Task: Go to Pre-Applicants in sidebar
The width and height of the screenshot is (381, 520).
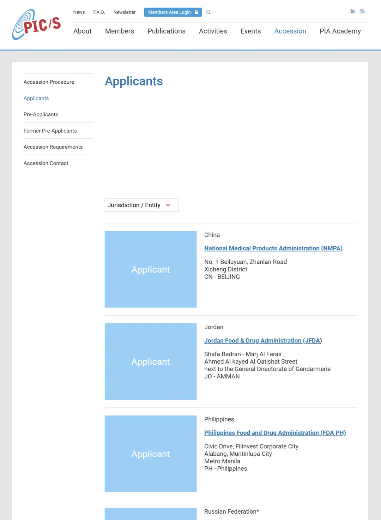Action: pos(41,114)
